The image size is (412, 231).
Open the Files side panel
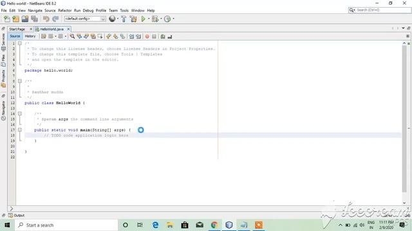click(x=3, y=60)
